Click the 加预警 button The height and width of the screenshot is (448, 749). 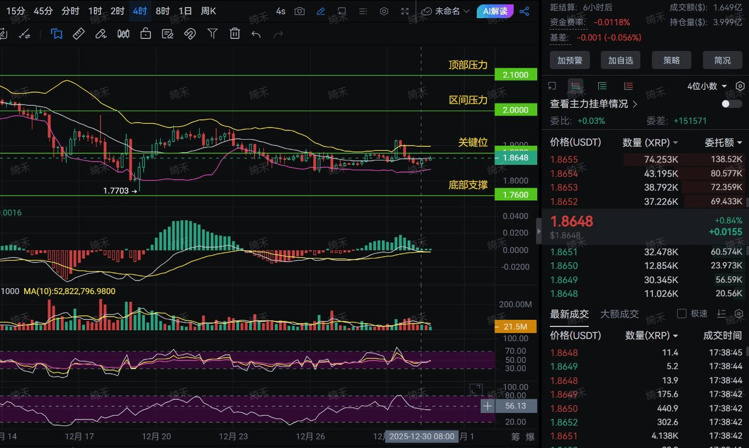(x=570, y=60)
